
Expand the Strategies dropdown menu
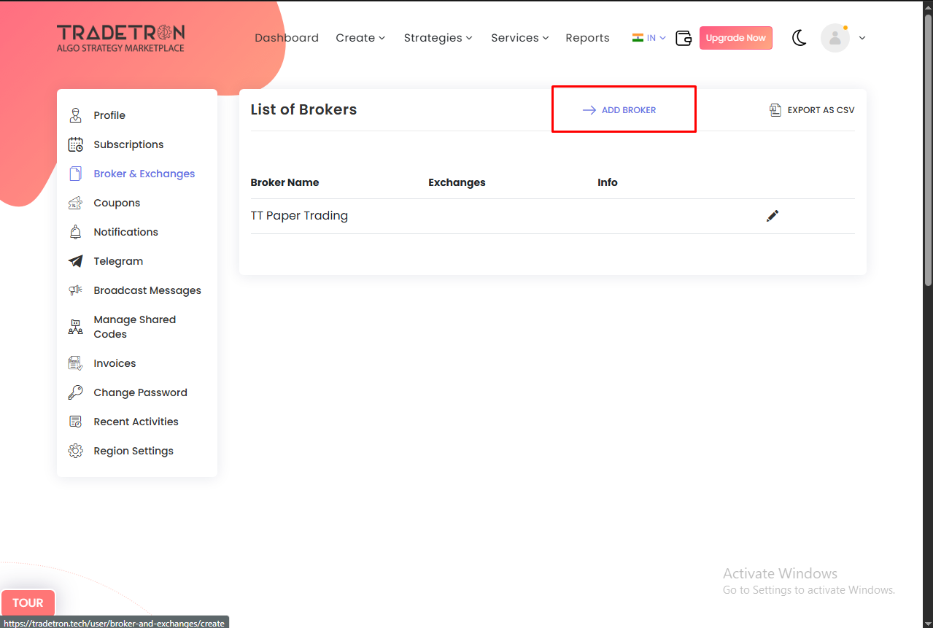pyautogui.click(x=438, y=38)
